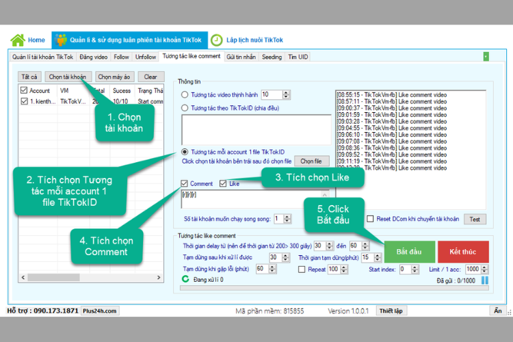Open Lập lịch nuôi TikTok tab
Image resolution: width=513 pixels, height=342 pixels.
247,40
